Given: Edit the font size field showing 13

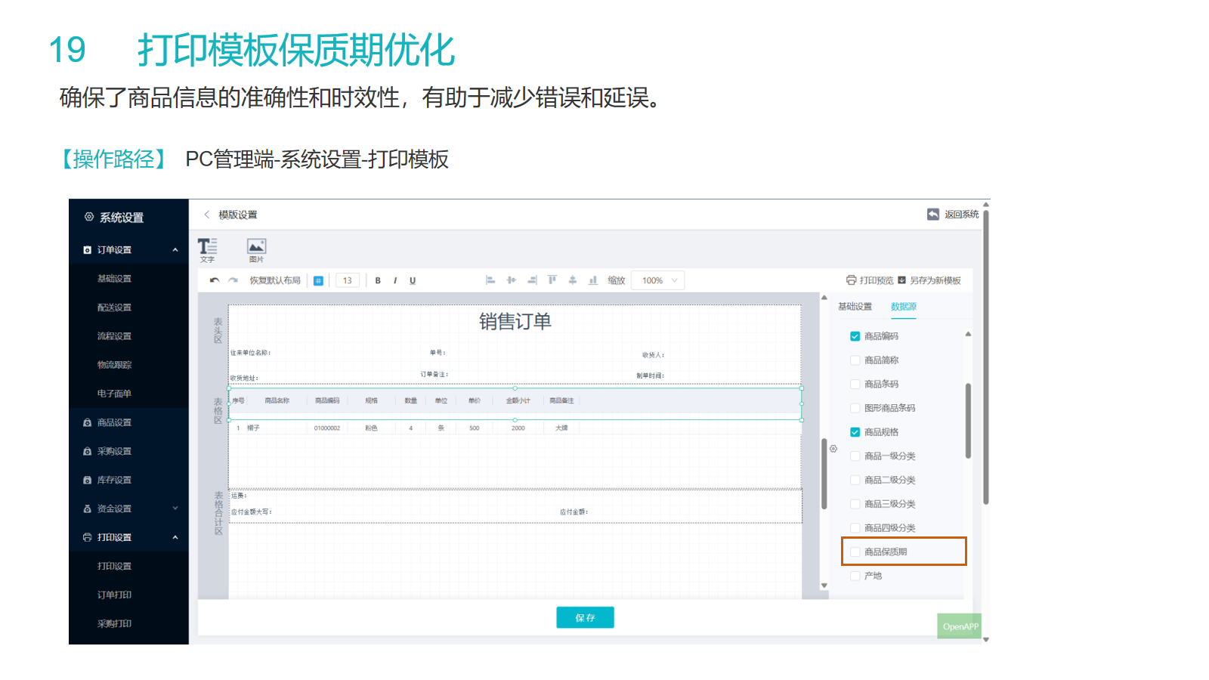Looking at the screenshot, I should pos(348,280).
